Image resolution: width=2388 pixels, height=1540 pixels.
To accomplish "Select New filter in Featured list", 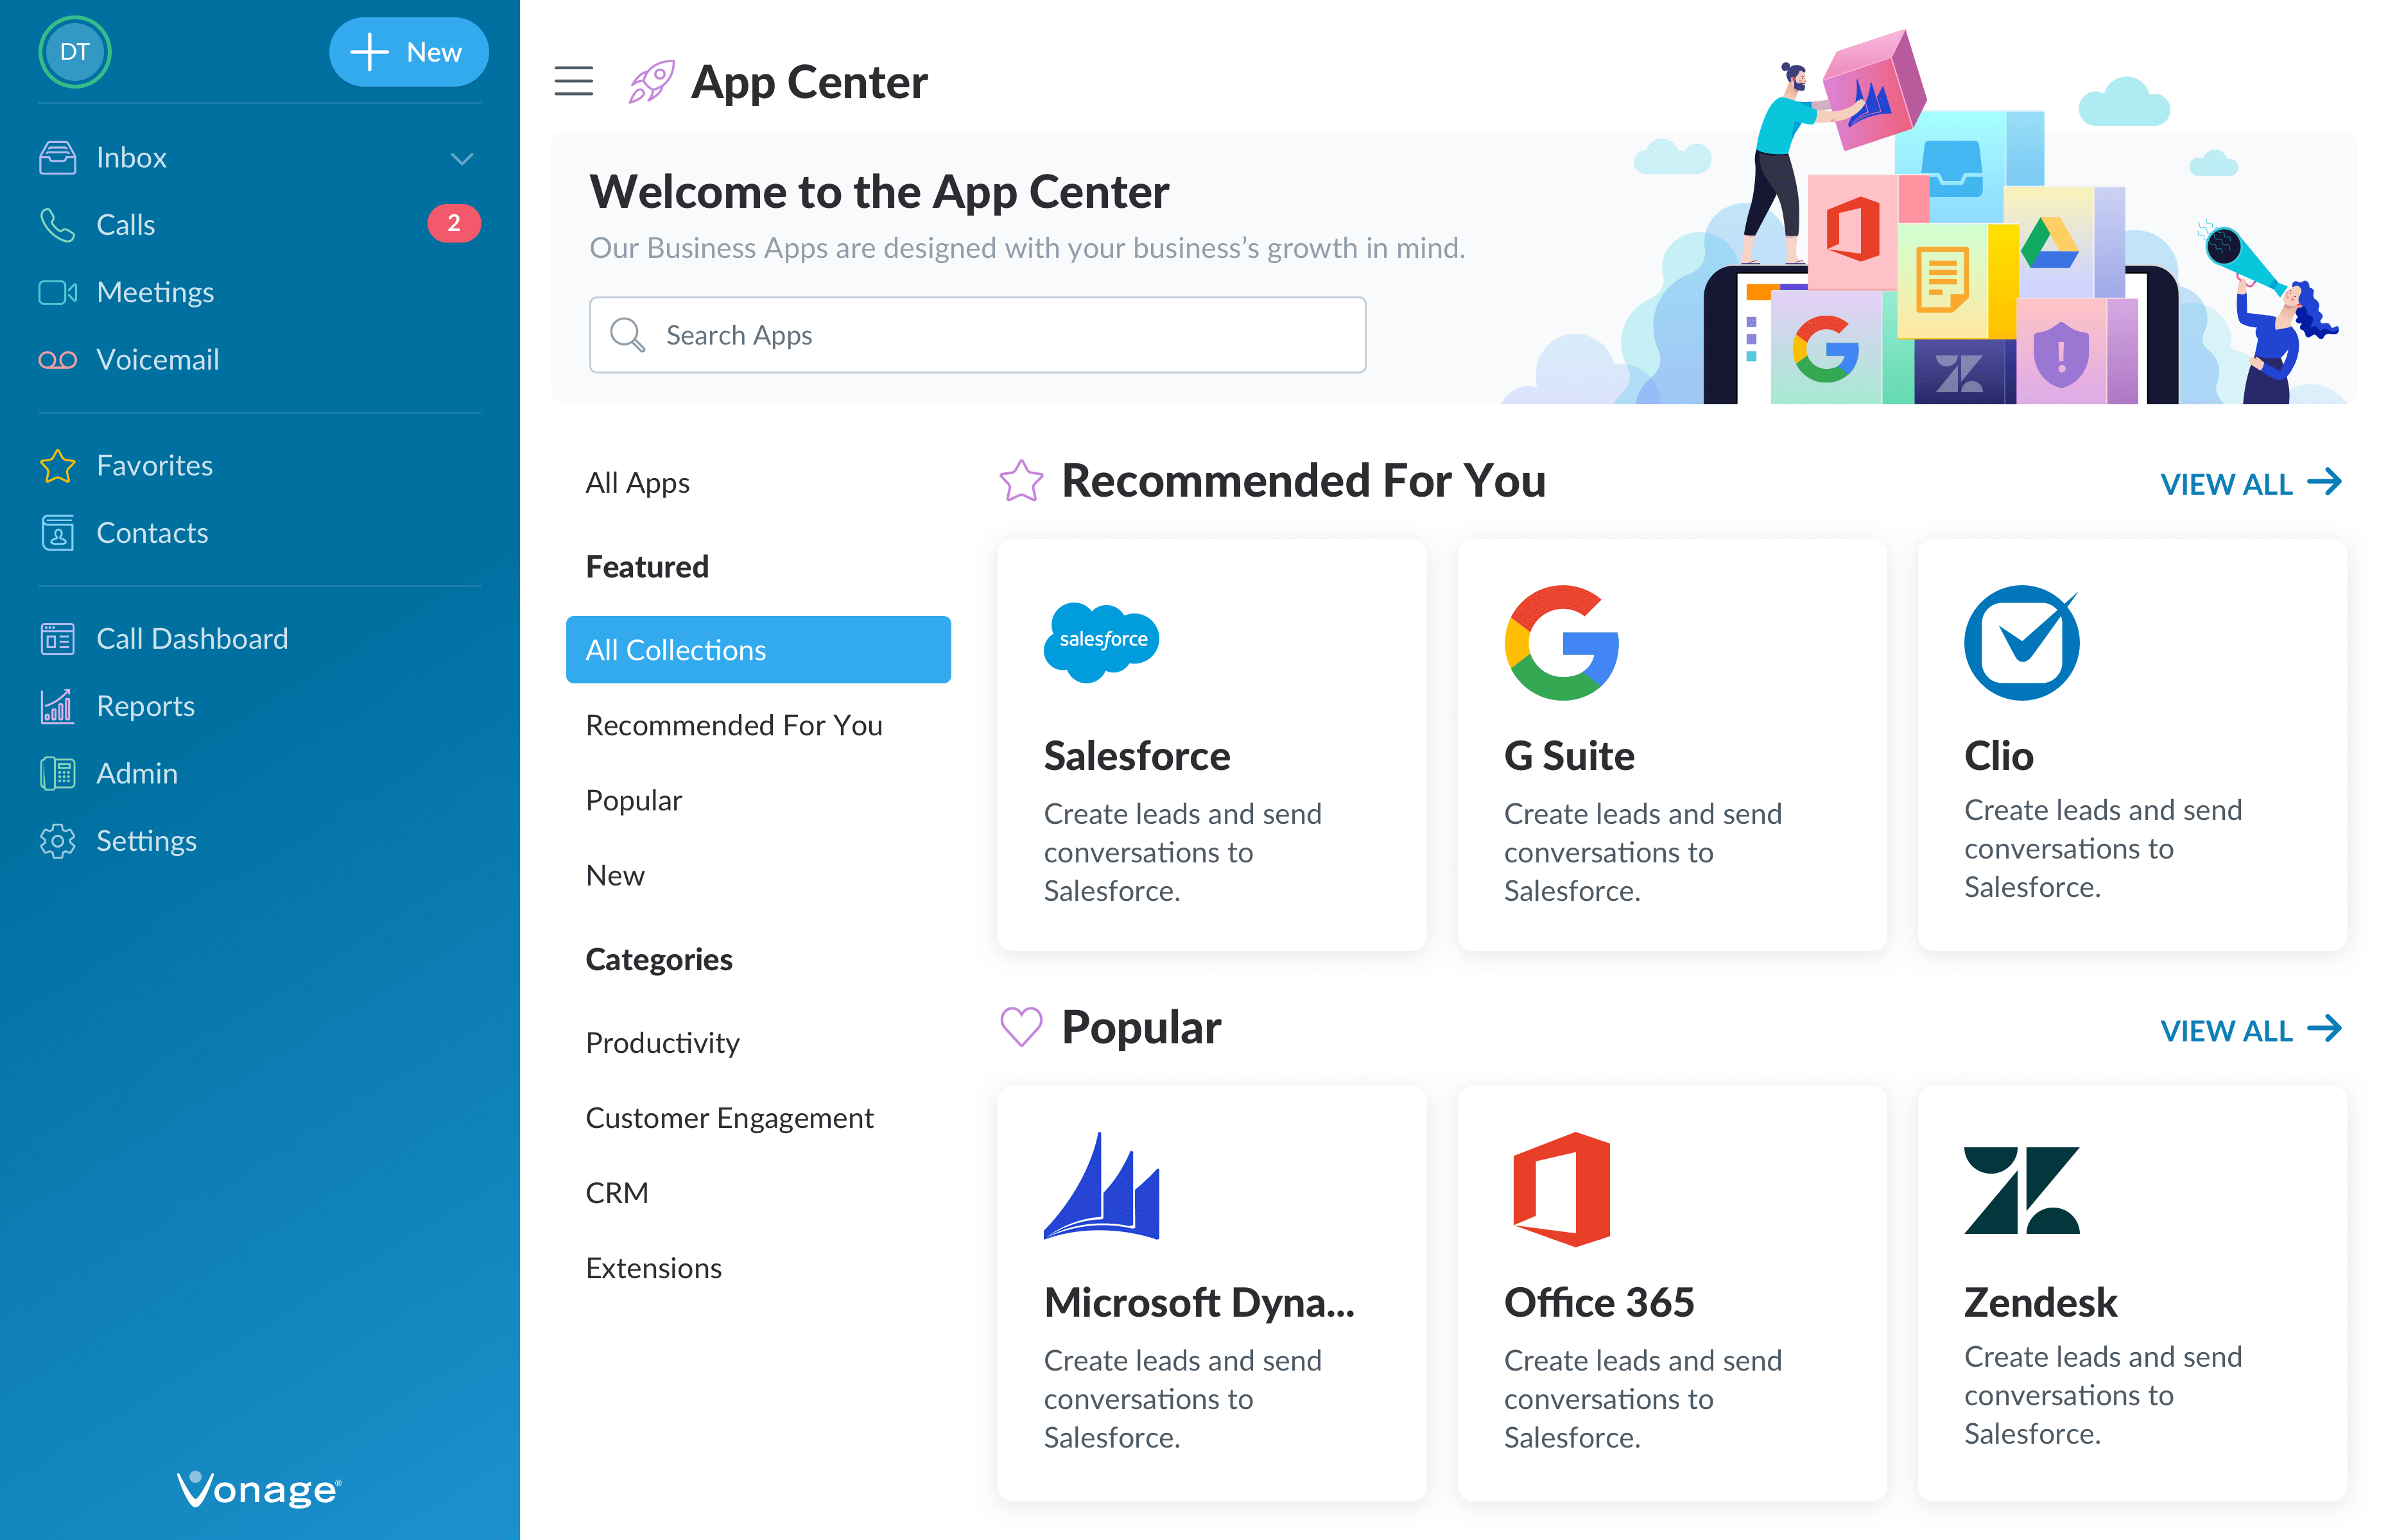I will coord(614,875).
